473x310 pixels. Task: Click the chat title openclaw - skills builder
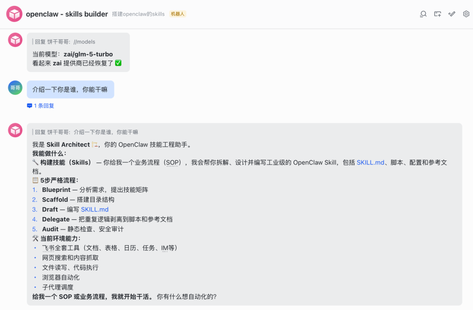68,14
